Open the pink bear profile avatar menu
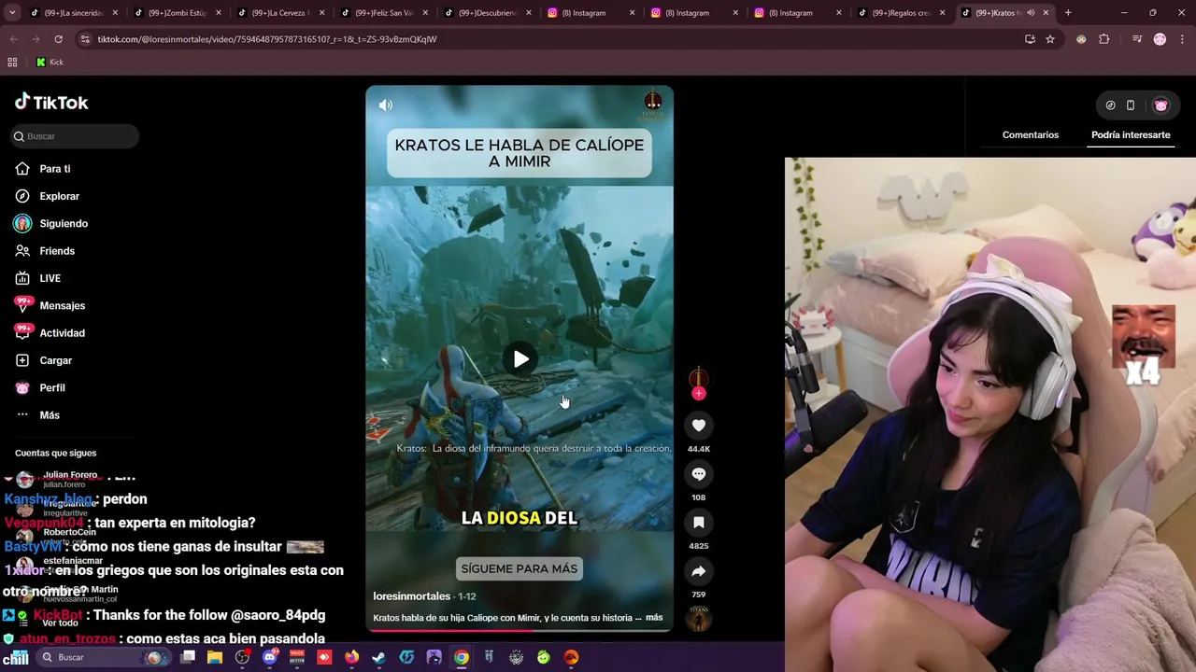The image size is (1196, 672). click(1161, 105)
